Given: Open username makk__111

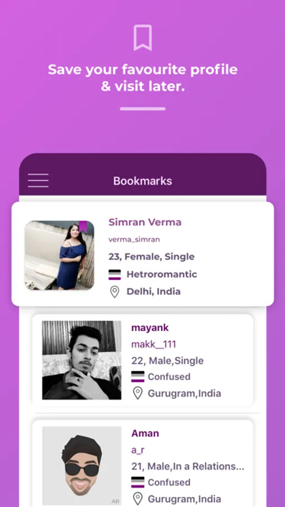Looking at the screenshot, I should click(153, 344).
